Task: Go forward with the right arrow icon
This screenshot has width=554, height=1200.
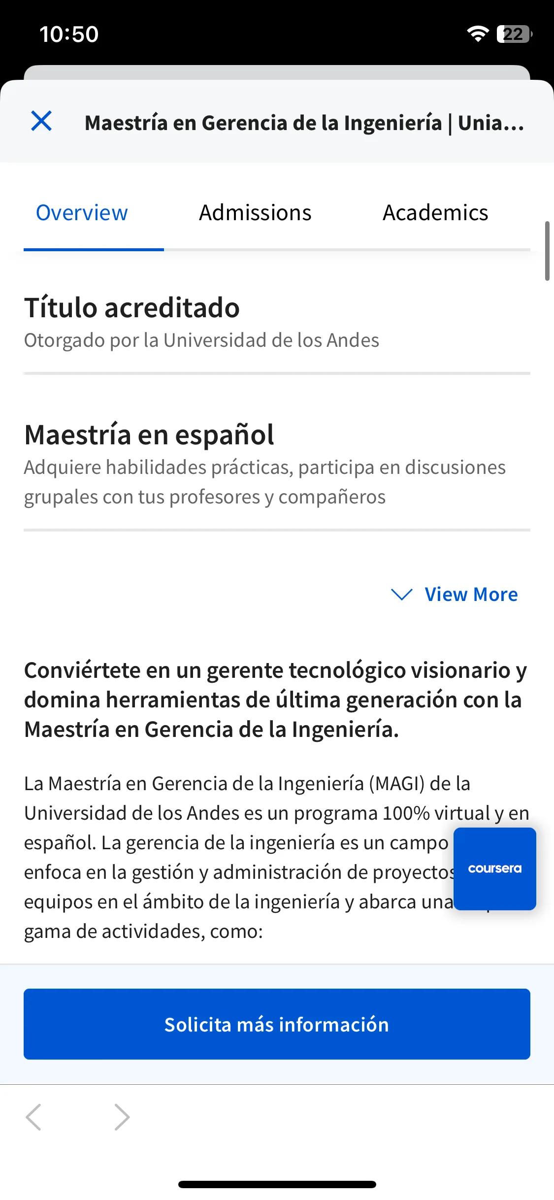Action: point(122,1117)
